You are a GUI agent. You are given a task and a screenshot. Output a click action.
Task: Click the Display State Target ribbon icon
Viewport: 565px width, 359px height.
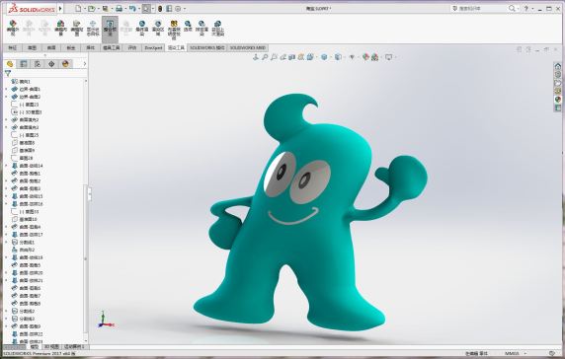[x=93, y=28]
